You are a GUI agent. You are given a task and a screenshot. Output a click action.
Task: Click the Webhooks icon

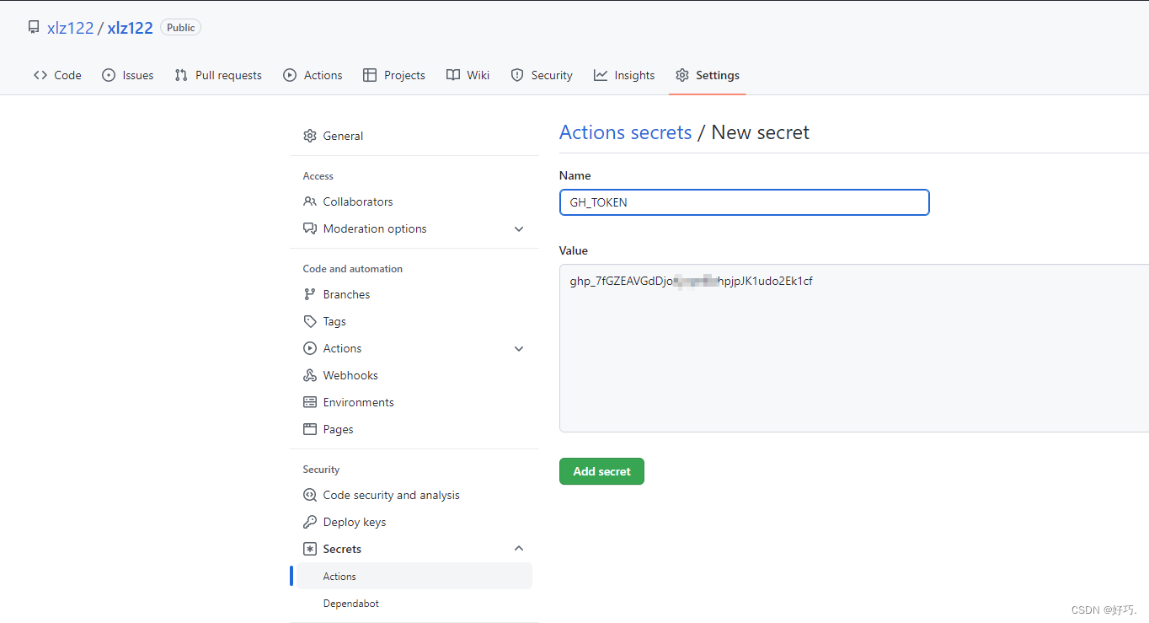tap(310, 375)
